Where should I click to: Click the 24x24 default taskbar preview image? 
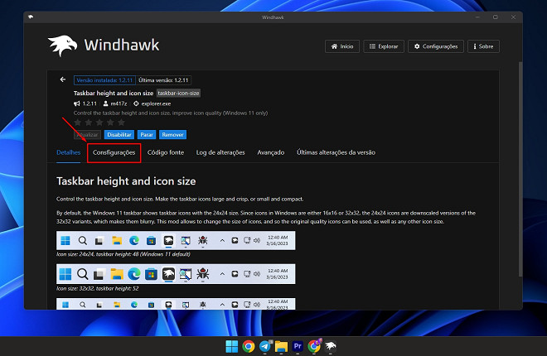click(176, 240)
